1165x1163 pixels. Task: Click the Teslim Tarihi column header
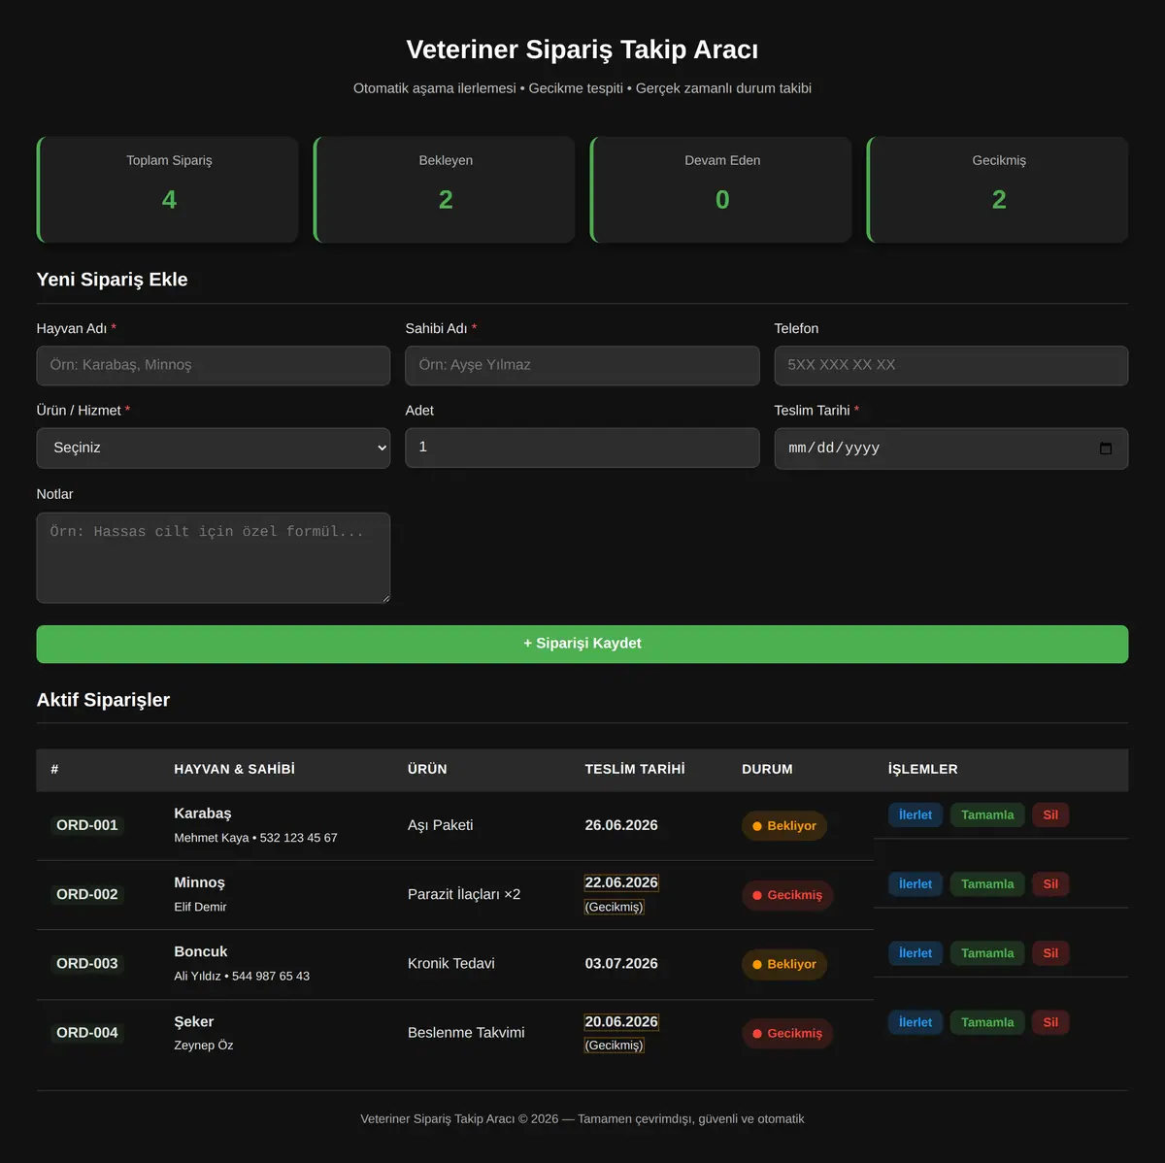tap(635, 769)
